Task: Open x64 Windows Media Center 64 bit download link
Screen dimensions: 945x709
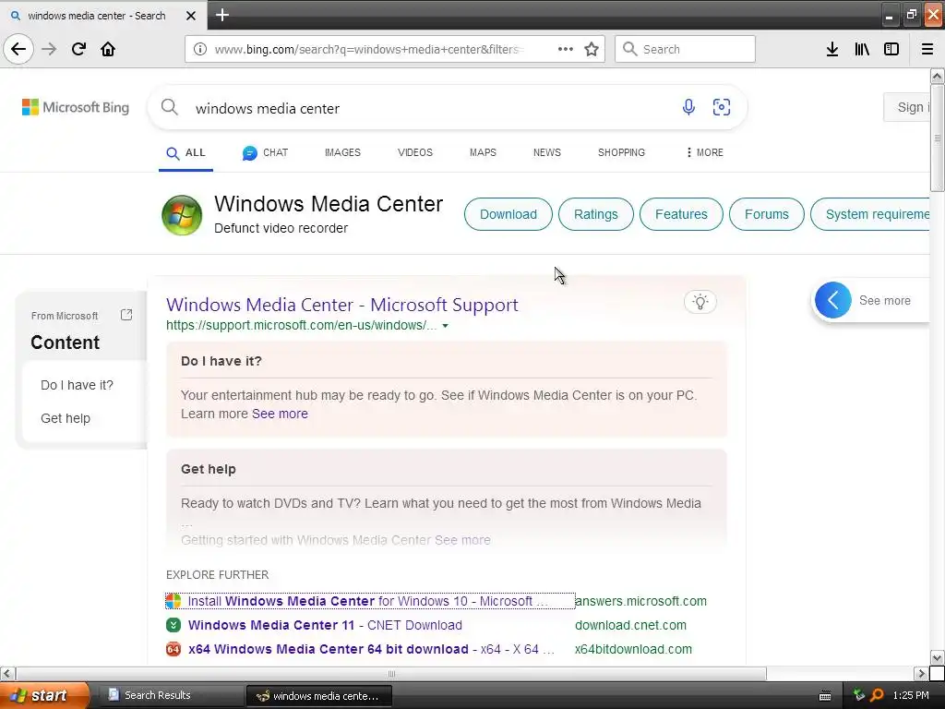Action: tap(371, 649)
